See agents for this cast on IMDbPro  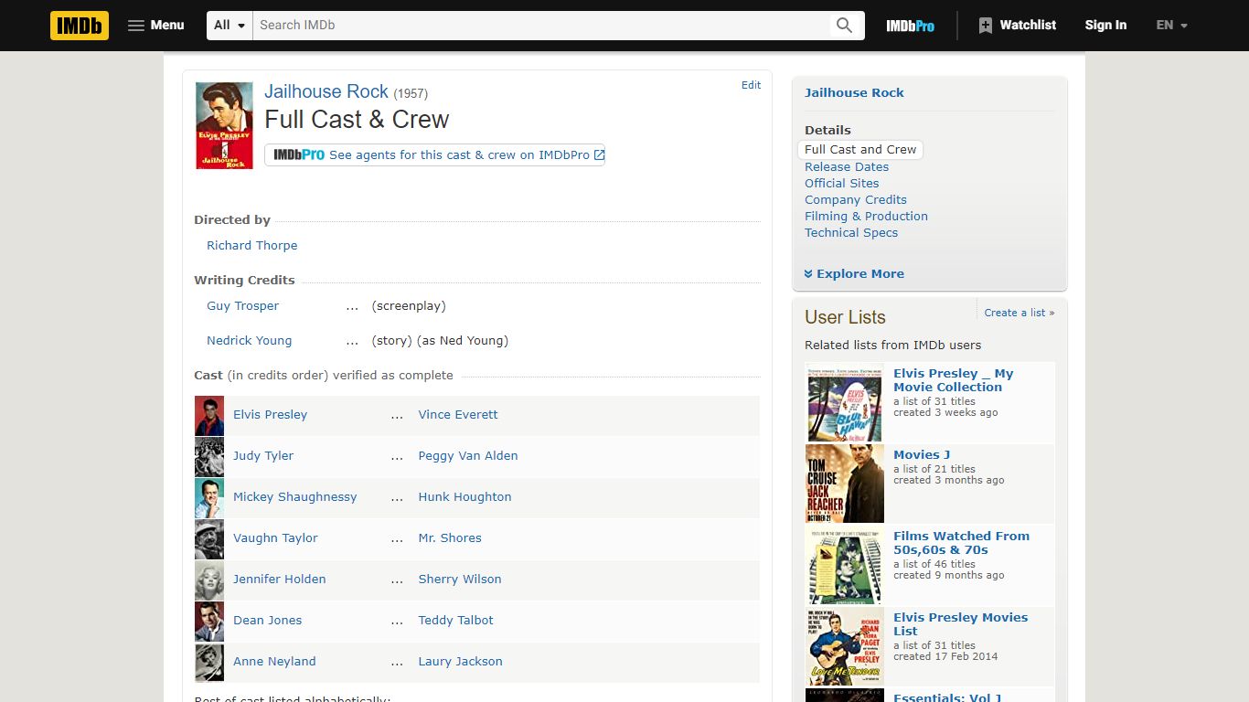(434, 155)
